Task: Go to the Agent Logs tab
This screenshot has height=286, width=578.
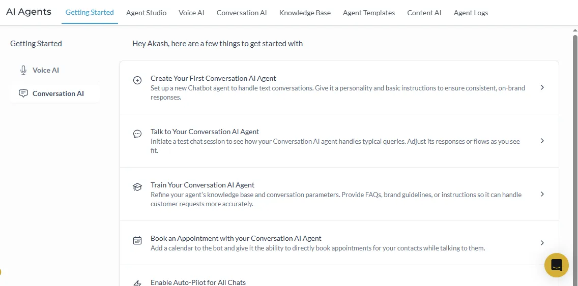Action: pos(471,13)
